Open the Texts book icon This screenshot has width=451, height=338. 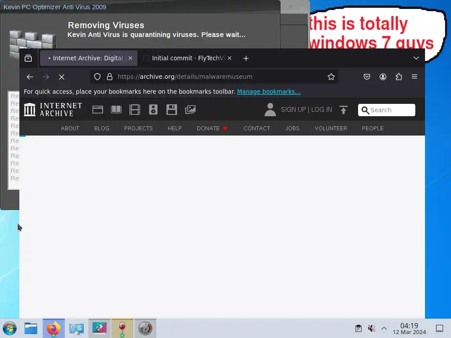point(116,110)
